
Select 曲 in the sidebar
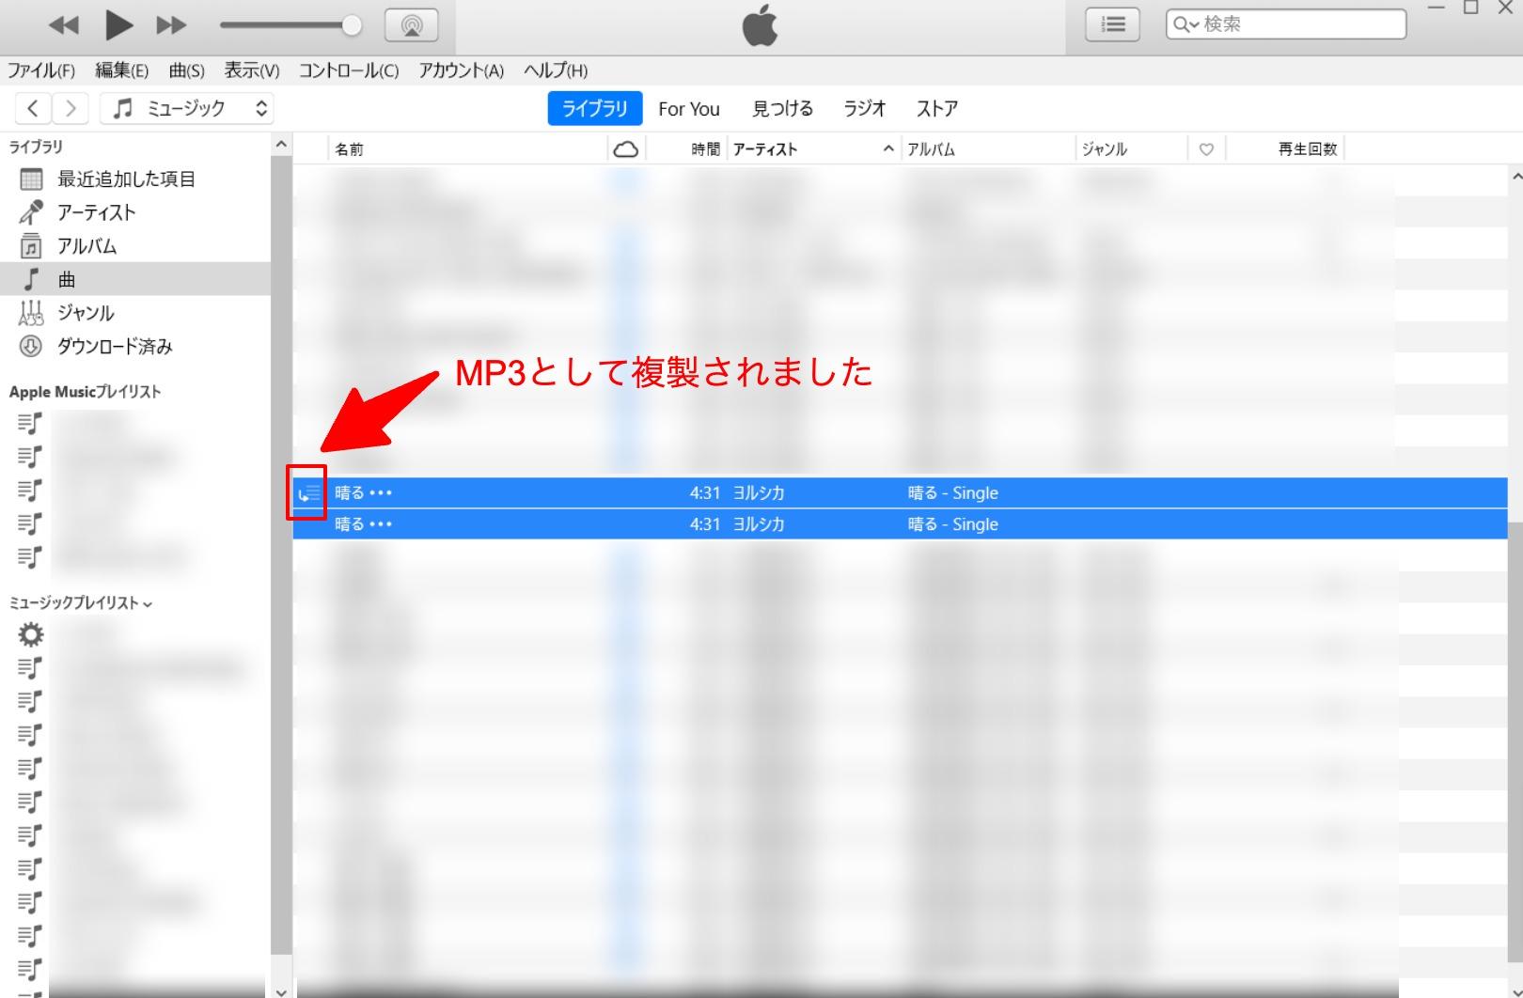(135, 279)
